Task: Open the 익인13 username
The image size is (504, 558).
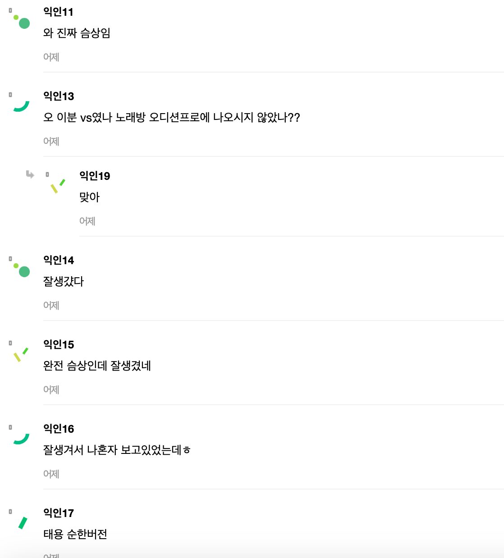Action: tap(59, 96)
